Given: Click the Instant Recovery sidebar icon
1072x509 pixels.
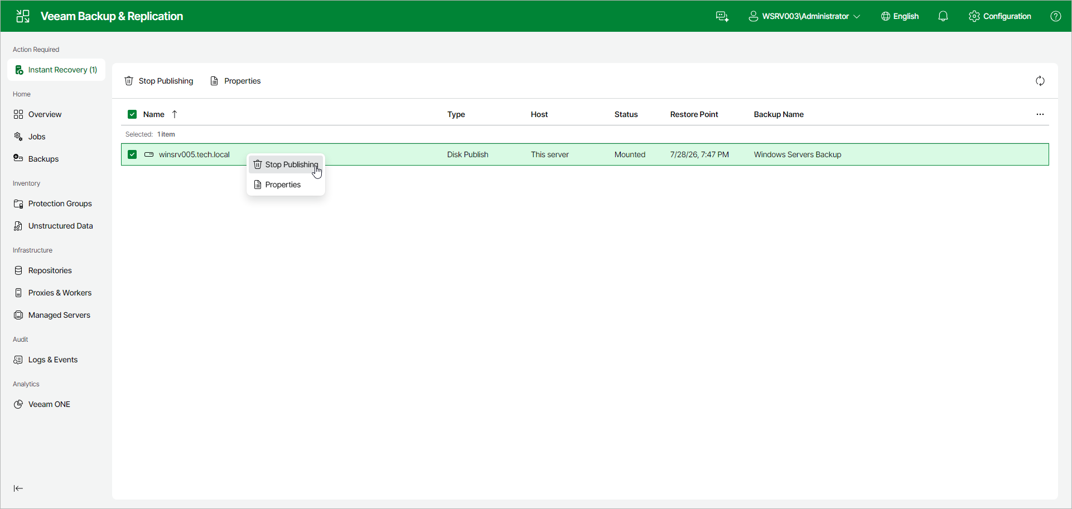Looking at the screenshot, I should [19, 70].
